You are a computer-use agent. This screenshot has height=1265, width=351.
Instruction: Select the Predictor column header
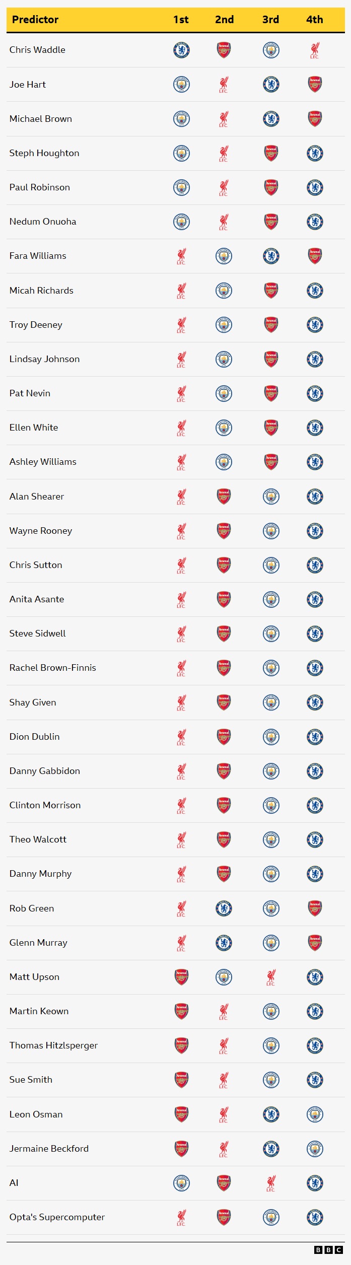(x=35, y=20)
